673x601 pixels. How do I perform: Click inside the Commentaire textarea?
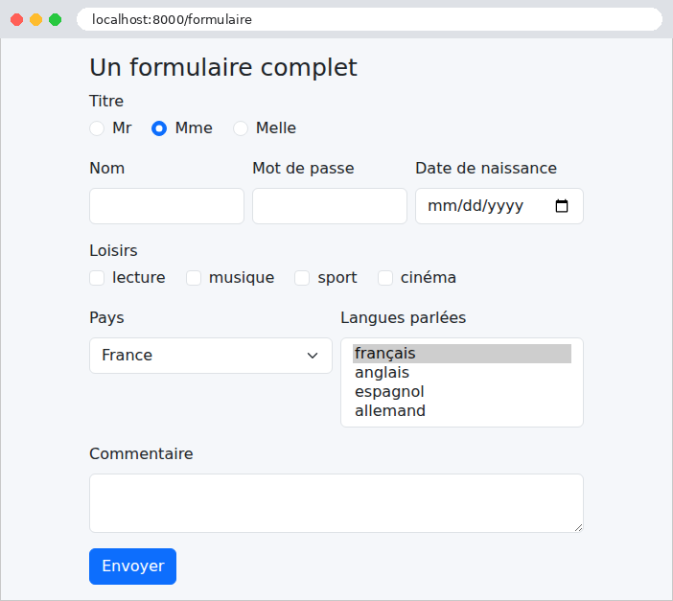coord(336,503)
